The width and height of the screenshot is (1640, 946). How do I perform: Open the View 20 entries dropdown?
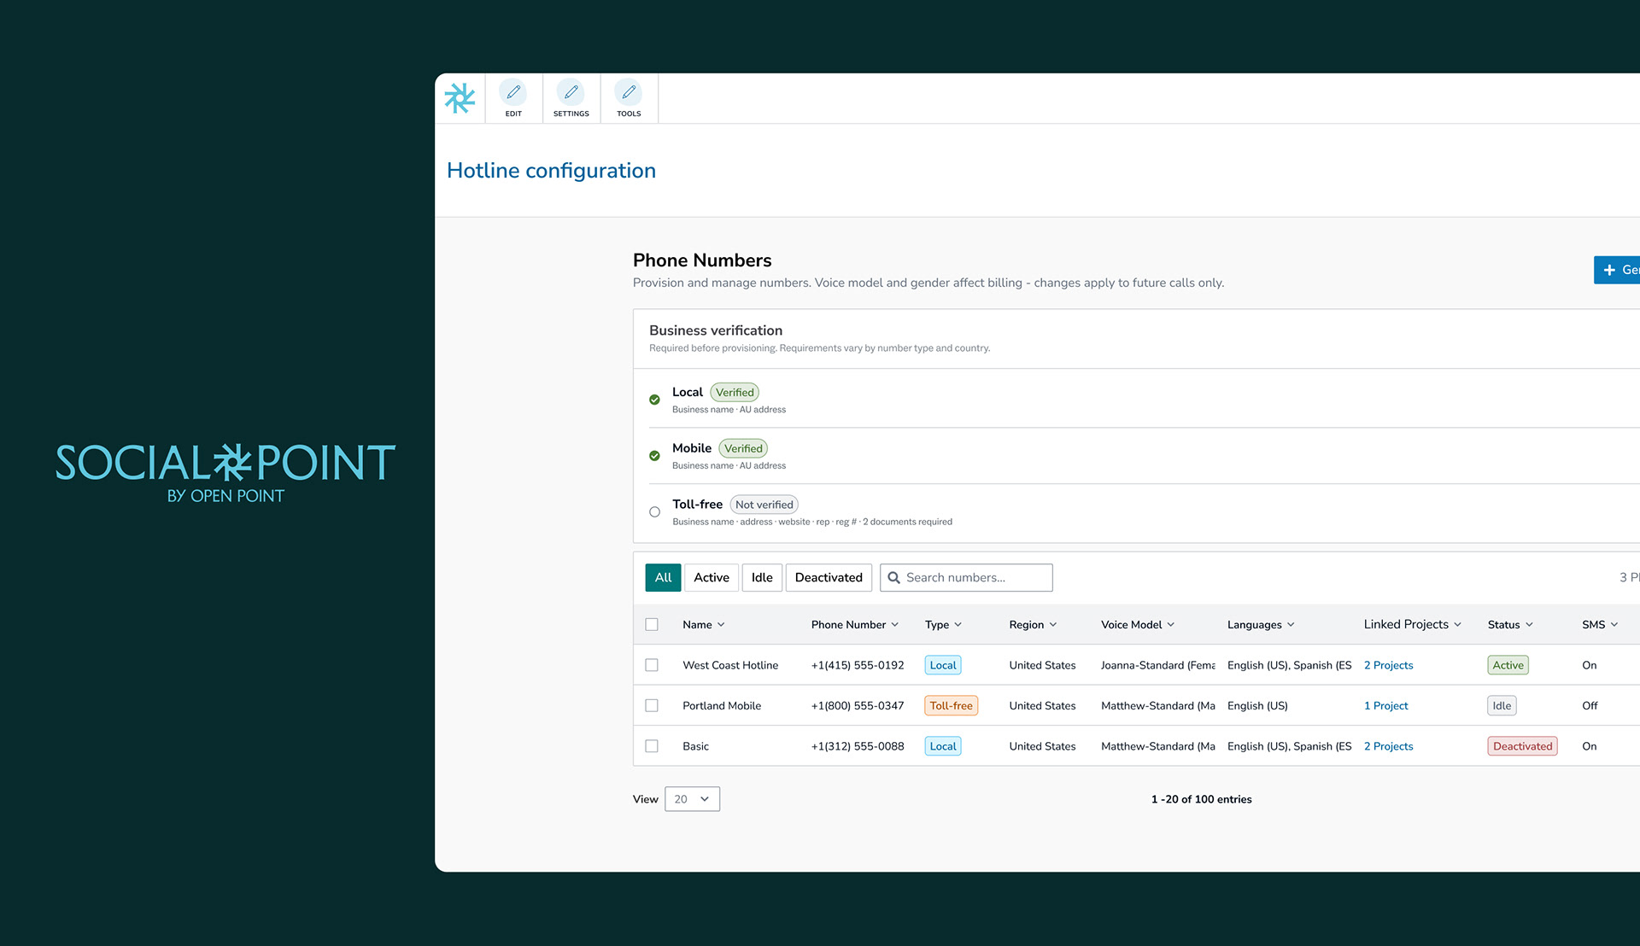tap(692, 799)
